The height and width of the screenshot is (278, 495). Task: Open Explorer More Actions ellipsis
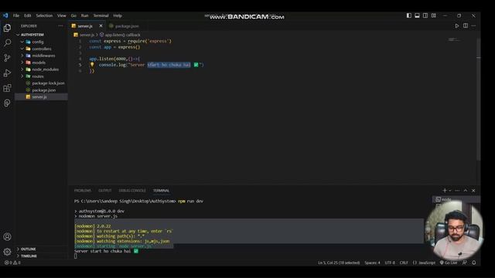coord(60,25)
